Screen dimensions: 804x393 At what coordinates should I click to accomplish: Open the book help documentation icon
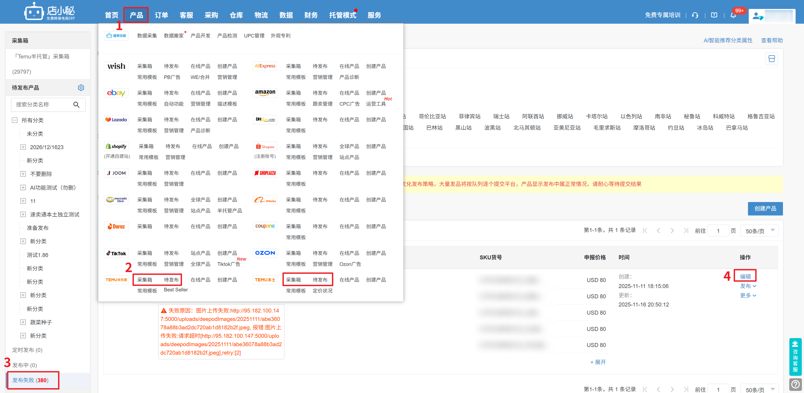click(714, 15)
